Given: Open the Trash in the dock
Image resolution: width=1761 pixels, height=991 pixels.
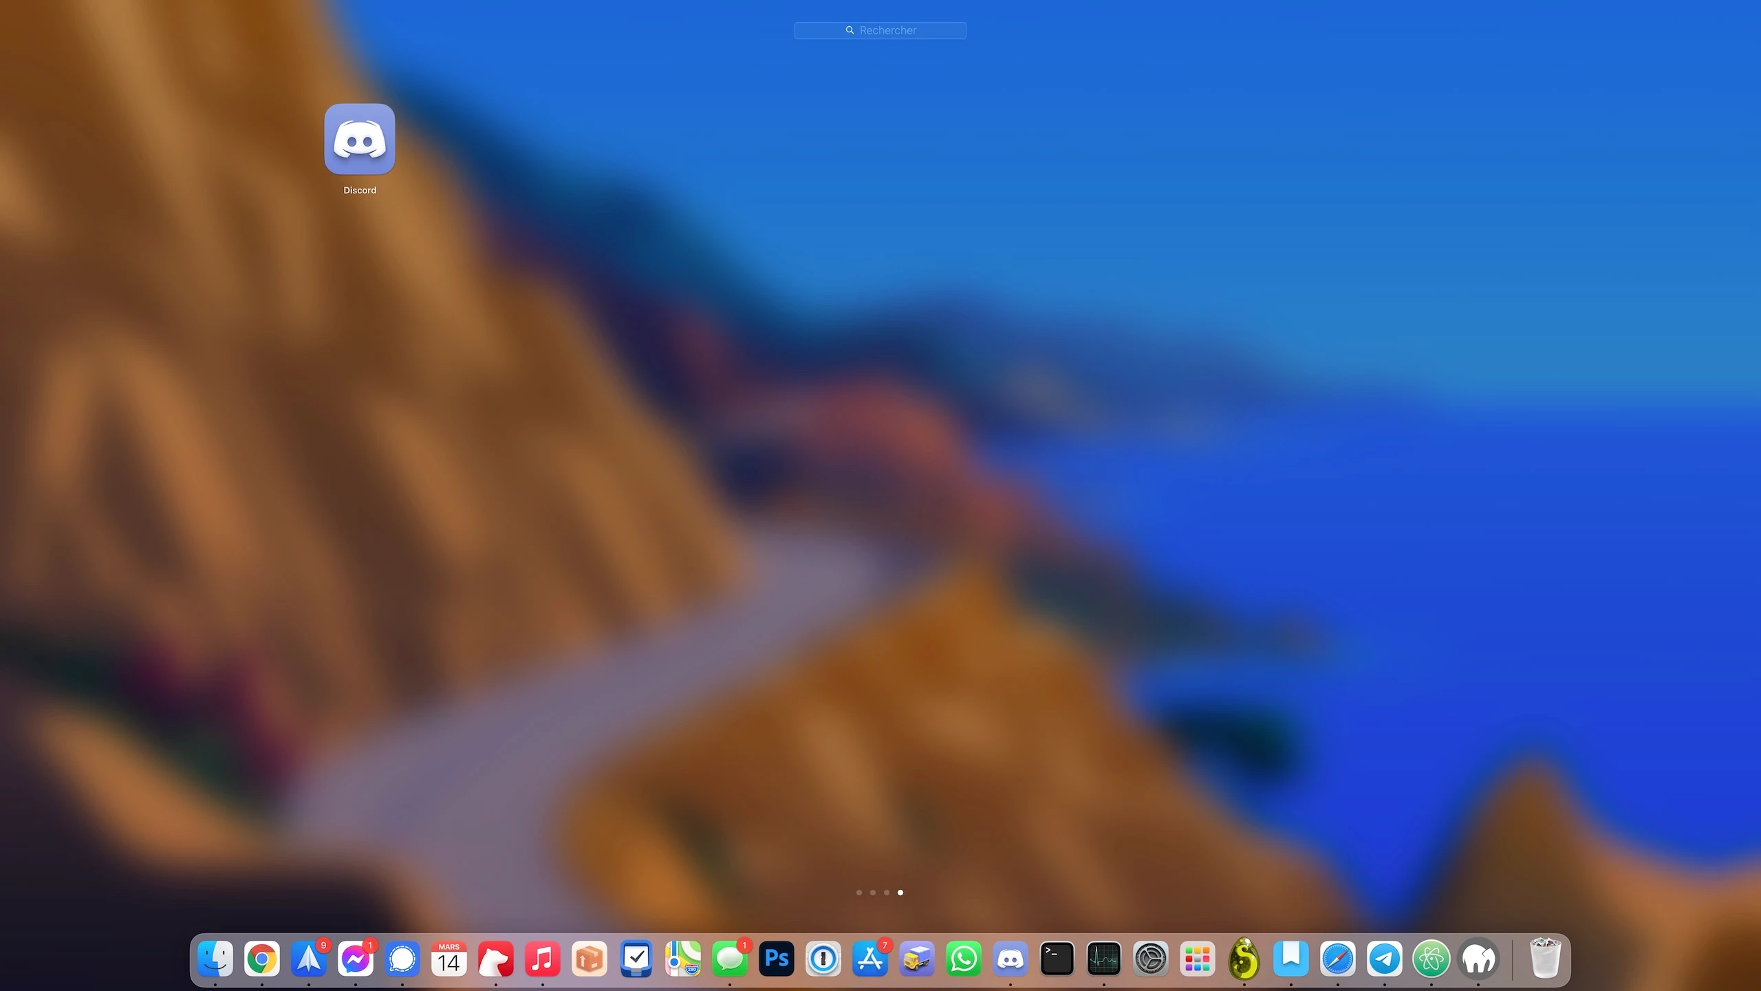Looking at the screenshot, I should 1545,959.
